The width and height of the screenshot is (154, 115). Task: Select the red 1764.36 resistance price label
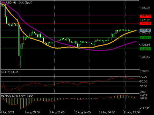coord(145,23)
